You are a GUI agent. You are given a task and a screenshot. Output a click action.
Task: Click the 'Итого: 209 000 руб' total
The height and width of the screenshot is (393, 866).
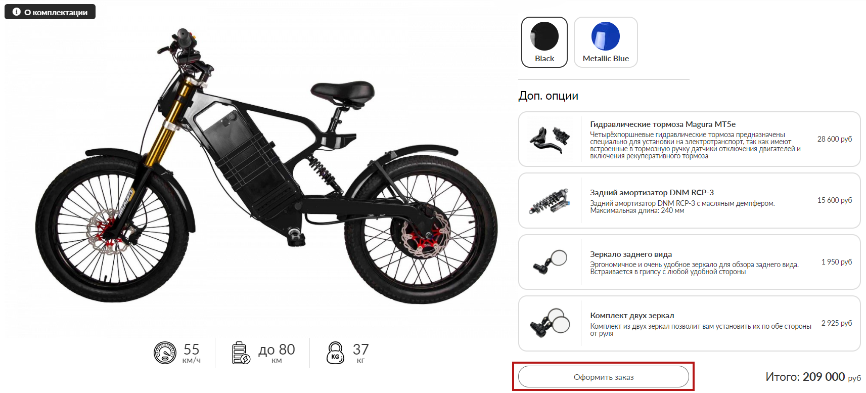(813, 377)
